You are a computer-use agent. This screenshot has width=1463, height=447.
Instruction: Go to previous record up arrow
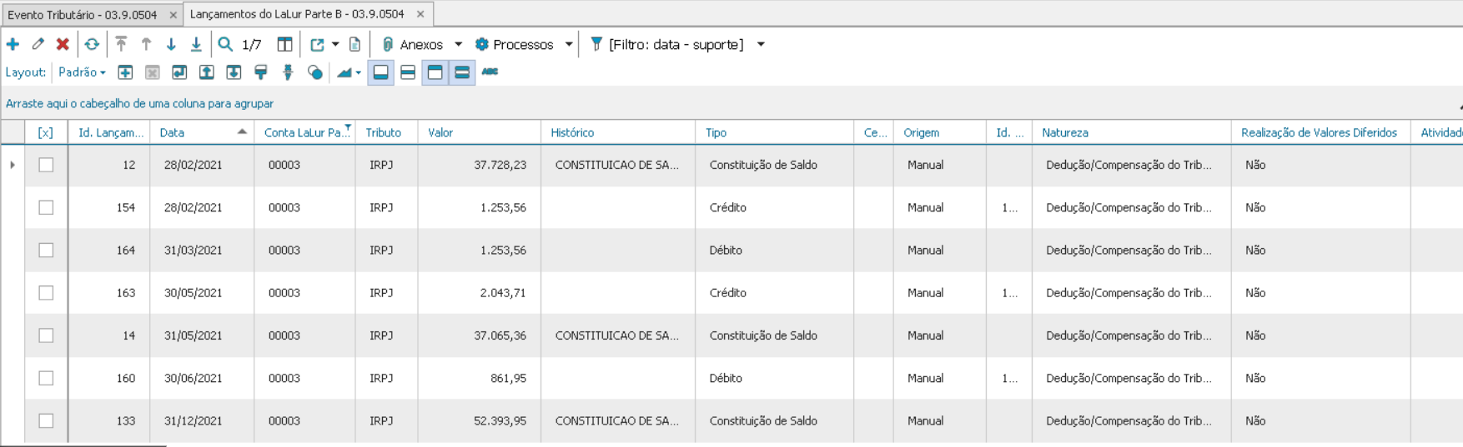[x=146, y=44]
